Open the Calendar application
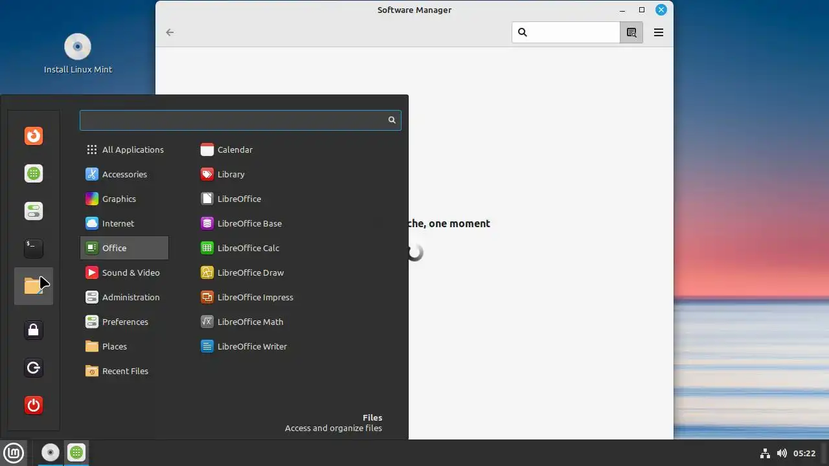The width and height of the screenshot is (829, 466). 227,150
